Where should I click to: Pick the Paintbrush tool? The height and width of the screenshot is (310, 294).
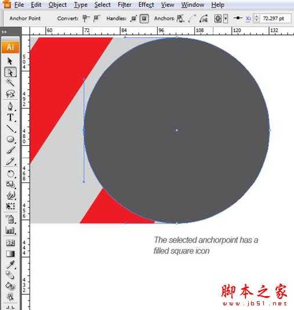click(x=10, y=150)
